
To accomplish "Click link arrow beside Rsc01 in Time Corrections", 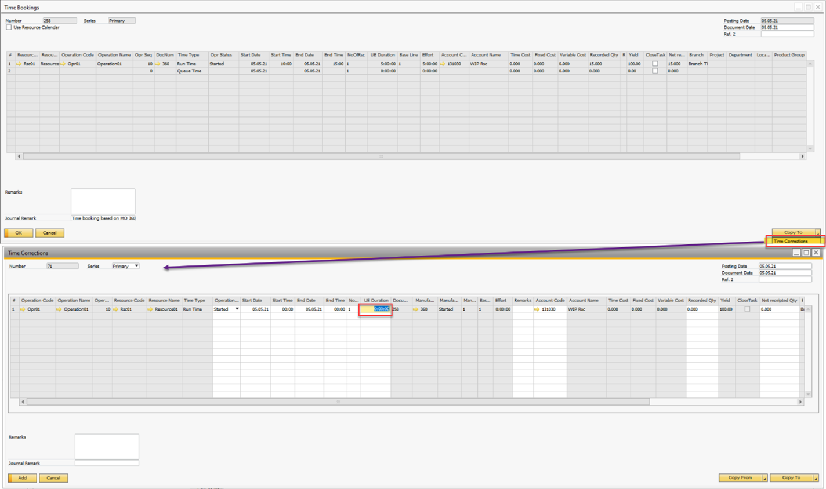I will 115,309.
